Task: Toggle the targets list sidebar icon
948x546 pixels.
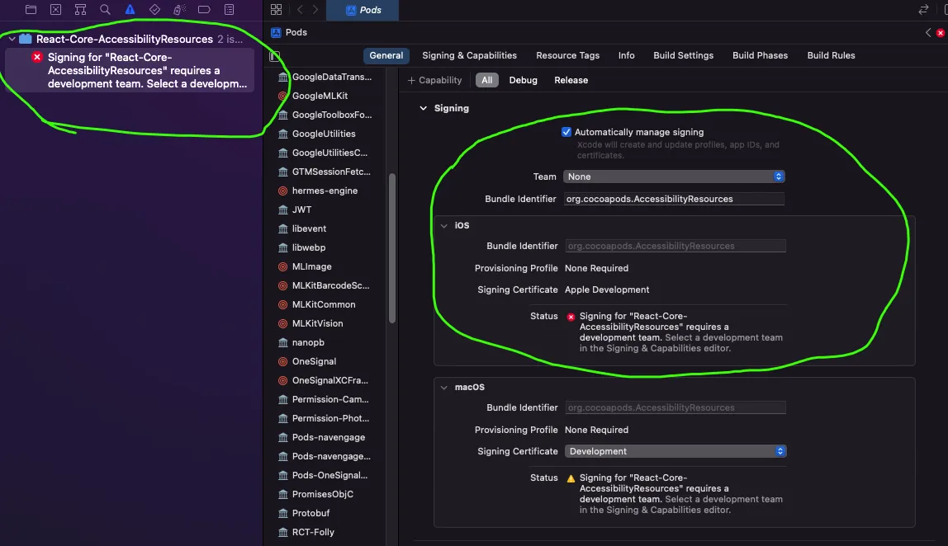Action: click(x=274, y=56)
